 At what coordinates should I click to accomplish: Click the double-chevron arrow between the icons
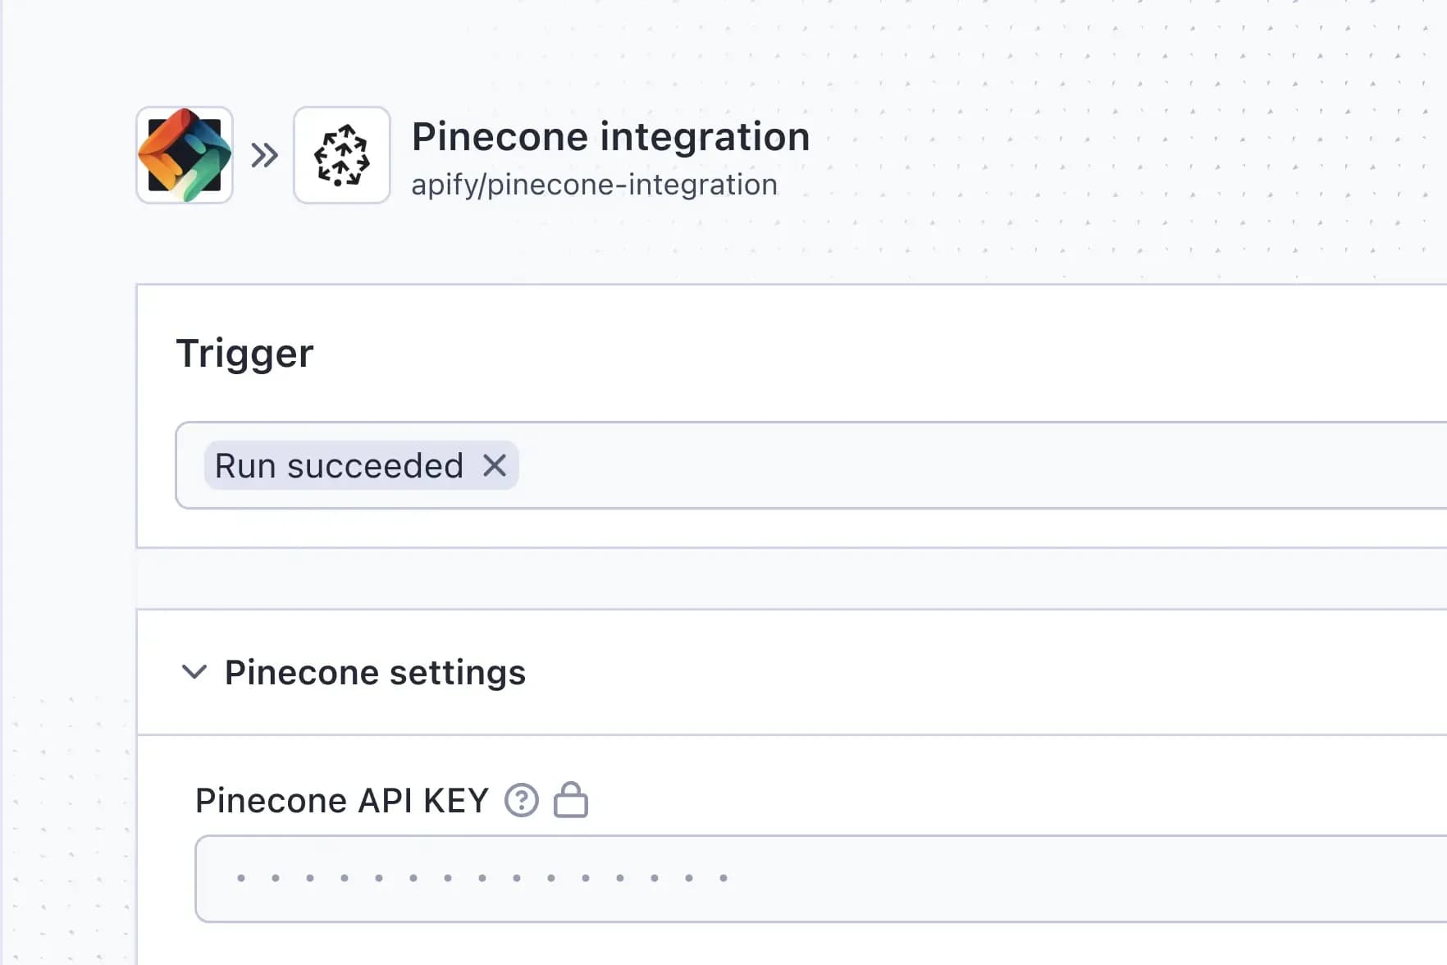[264, 155]
